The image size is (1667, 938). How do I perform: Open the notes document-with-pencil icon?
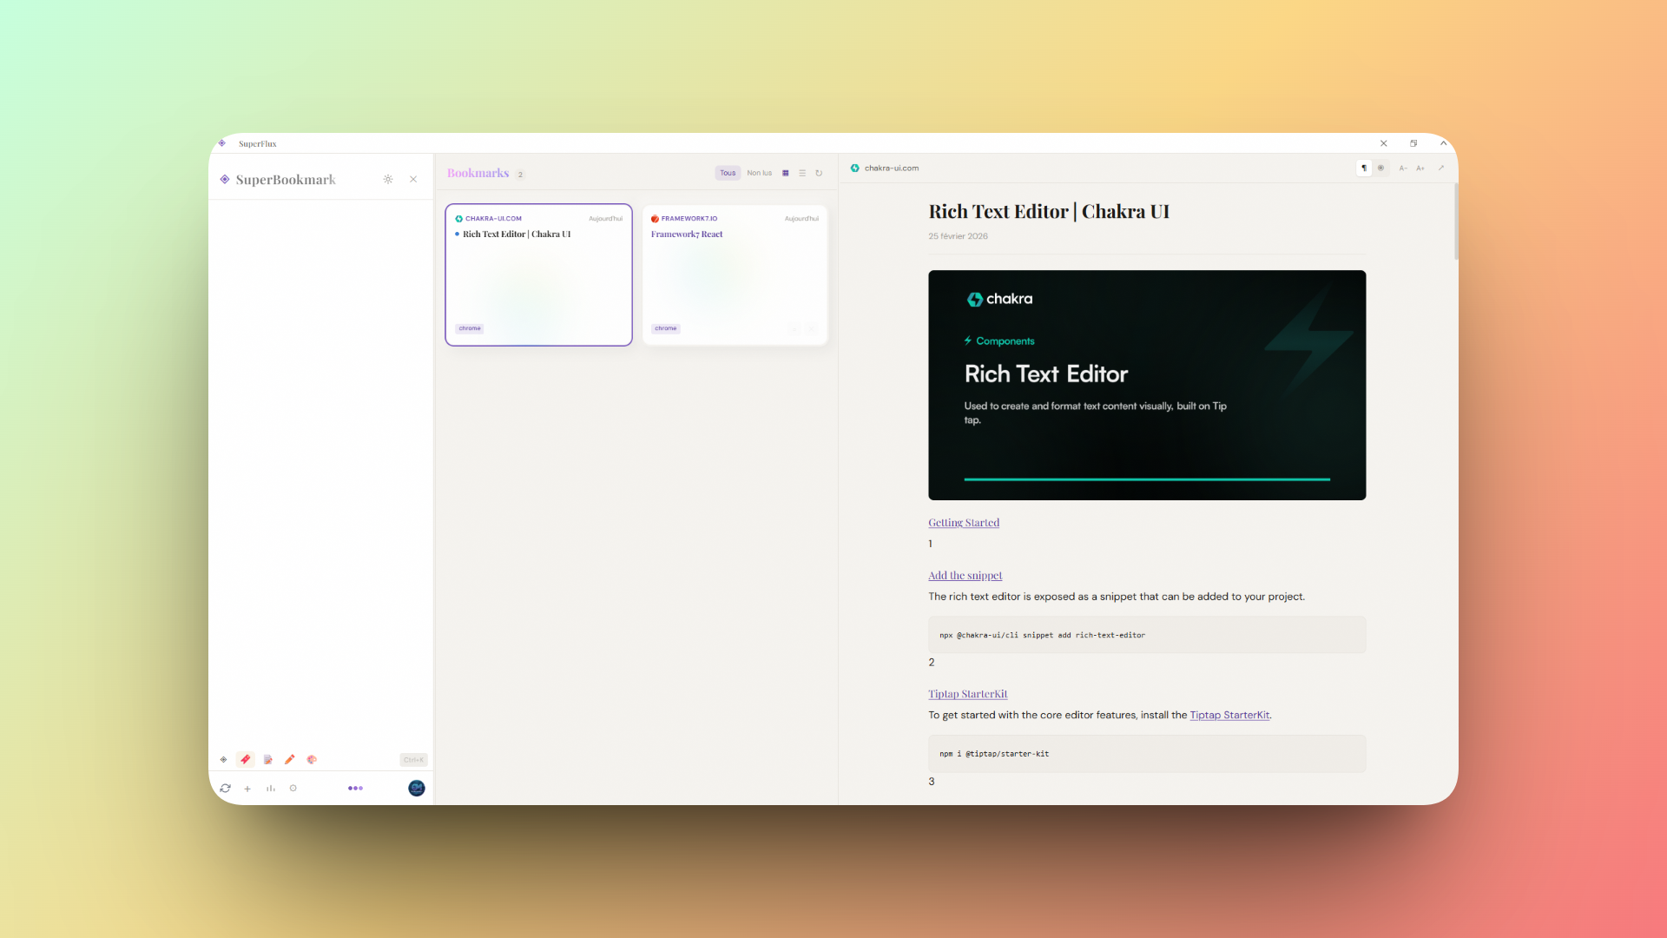point(268,759)
